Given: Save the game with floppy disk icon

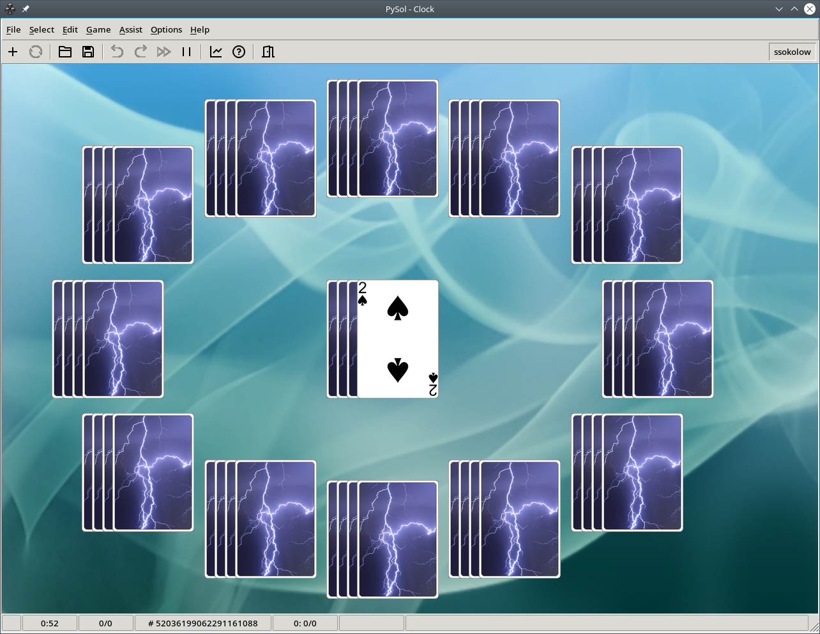Looking at the screenshot, I should coord(88,52).
